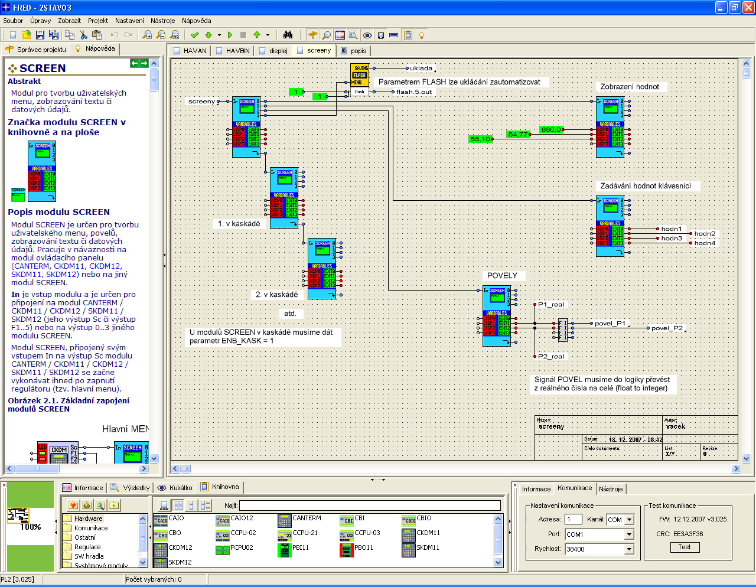Open the Rychlost 38400 dropdown
Viewport: 756px width, 587px height.
pos(629,549)
